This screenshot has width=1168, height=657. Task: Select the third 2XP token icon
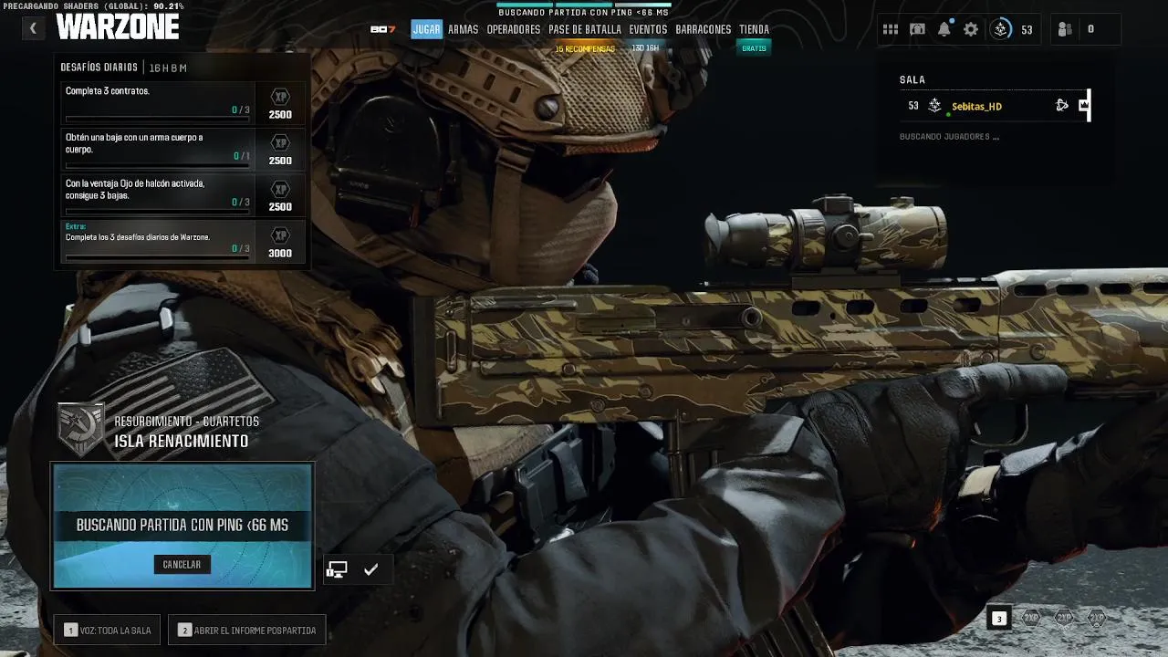[x=1096, y=618]
